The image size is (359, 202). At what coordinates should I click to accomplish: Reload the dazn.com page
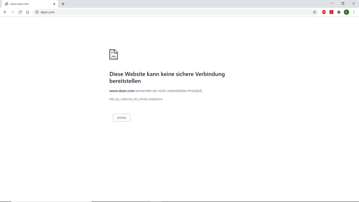click(20, 12)
